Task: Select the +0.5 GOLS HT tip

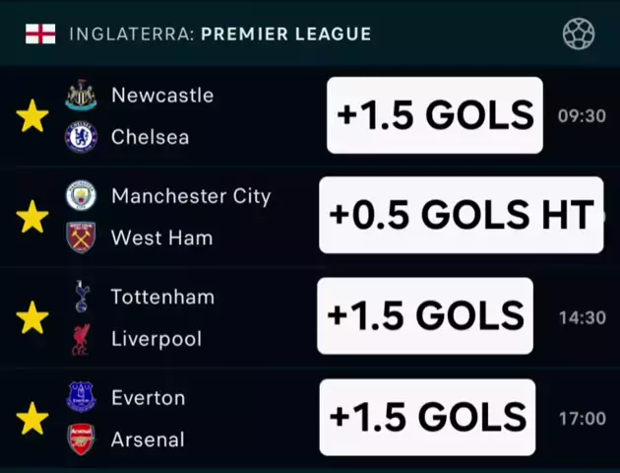Action: click(x=461, y=215)
